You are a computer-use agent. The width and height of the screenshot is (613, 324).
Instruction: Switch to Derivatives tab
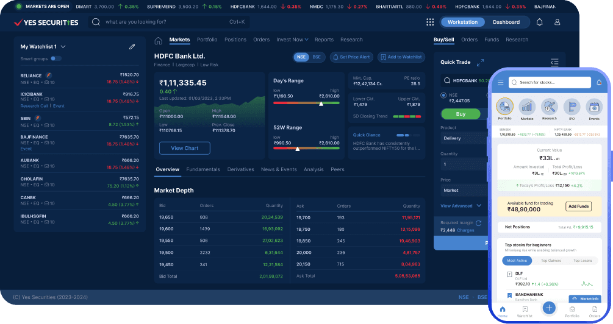(240, 169)
